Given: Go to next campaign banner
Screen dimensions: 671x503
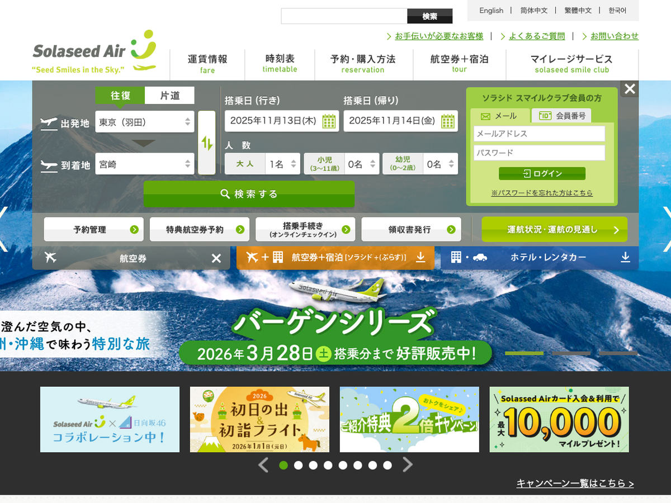Looking at the screenshot, I should click(x=408, y=465).
